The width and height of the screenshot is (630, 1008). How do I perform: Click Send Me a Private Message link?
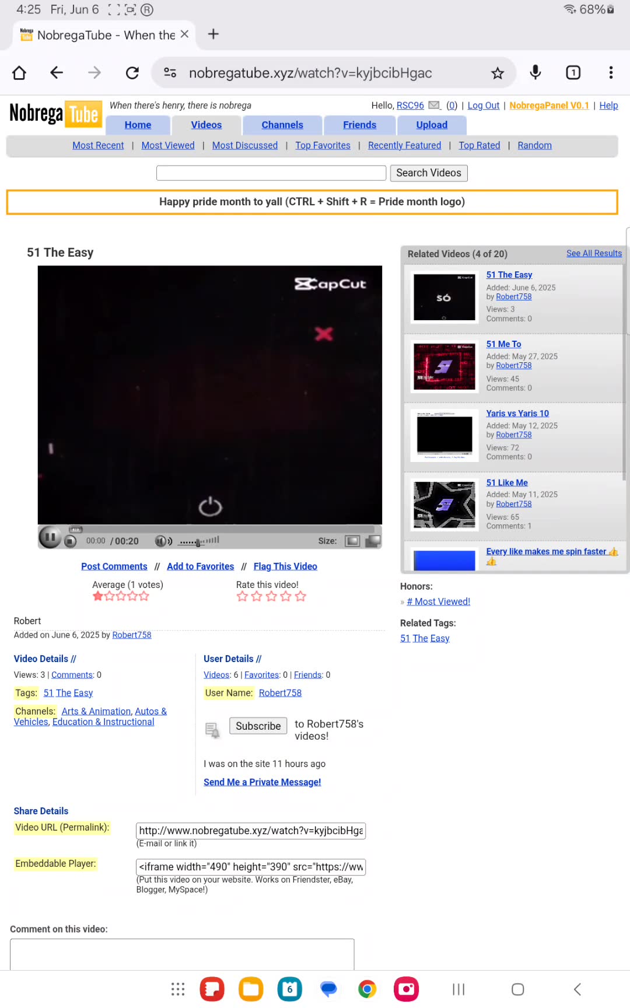coord(262,782)
